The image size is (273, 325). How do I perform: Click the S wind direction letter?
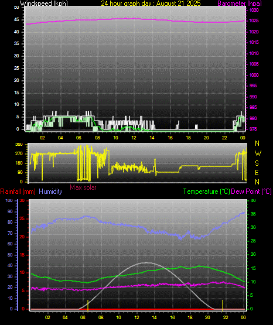(x=257, y=163)
